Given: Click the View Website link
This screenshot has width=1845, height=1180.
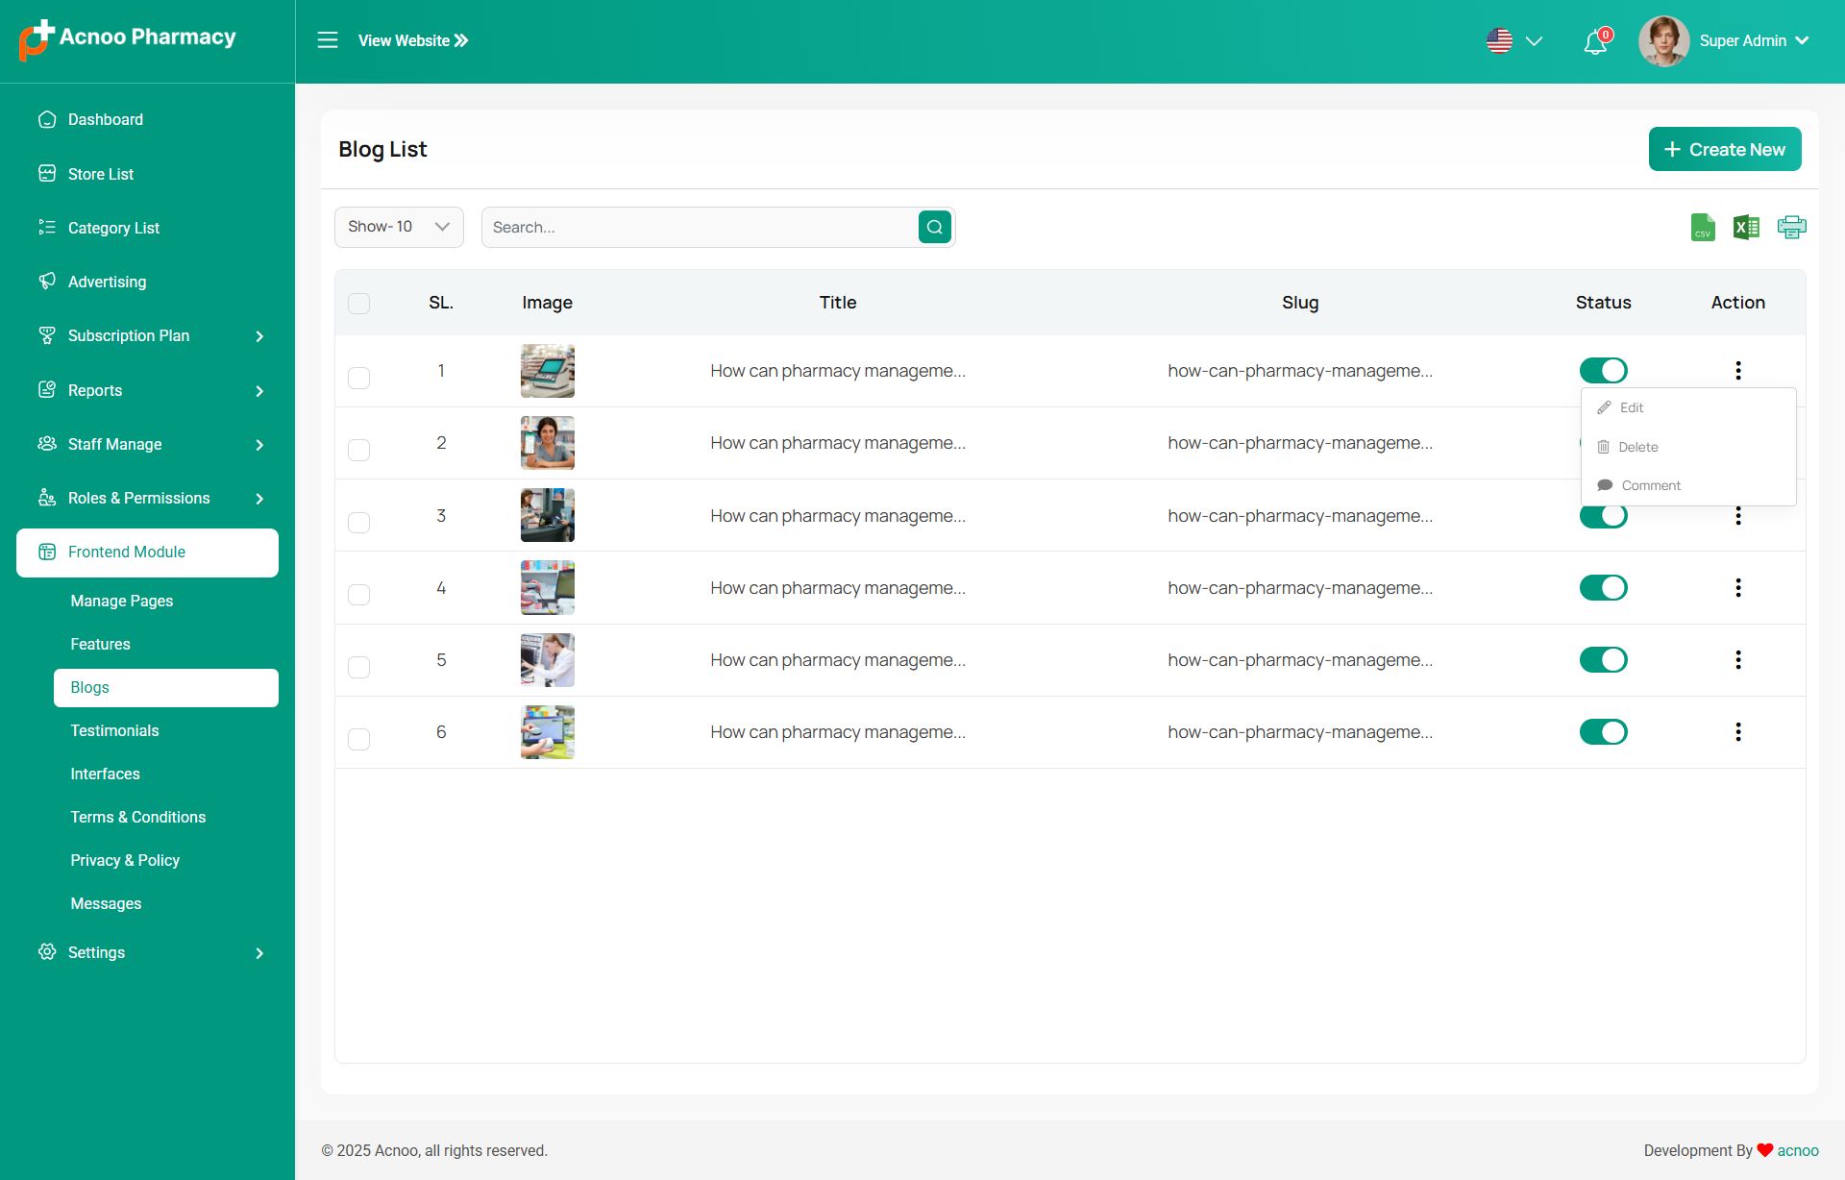Looking at the screenshot, I should pos(413,41).
